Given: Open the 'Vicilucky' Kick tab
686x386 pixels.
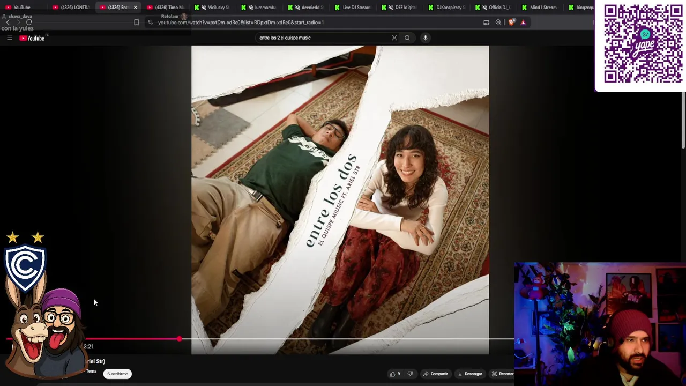Looking at the screenshot, I should [x=213, y=8].
